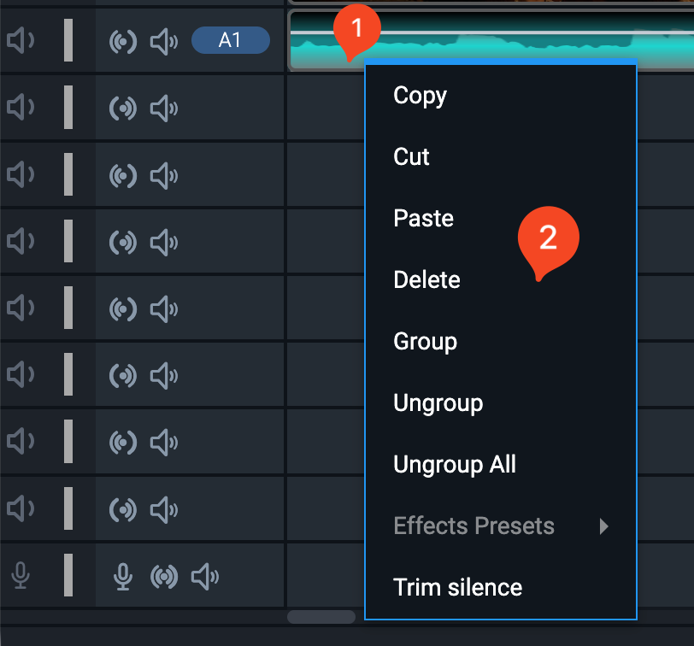Toggle mute on the second audio track

coord(21,108)
